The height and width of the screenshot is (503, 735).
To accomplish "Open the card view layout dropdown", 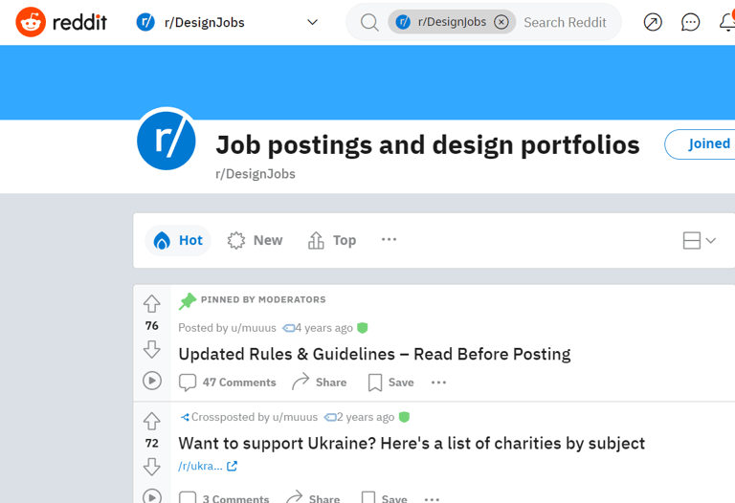I will point(700,240).
